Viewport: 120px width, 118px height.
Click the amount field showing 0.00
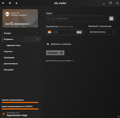(65, 32)
